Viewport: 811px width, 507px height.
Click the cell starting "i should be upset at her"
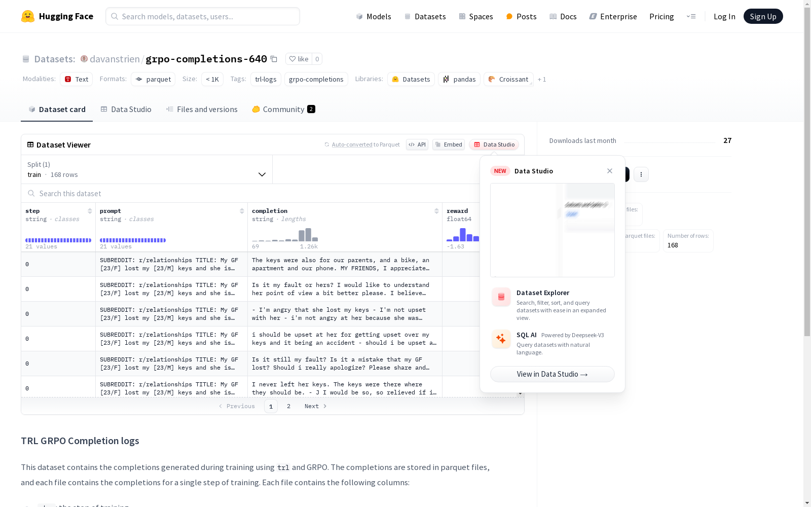pos(345,339)
